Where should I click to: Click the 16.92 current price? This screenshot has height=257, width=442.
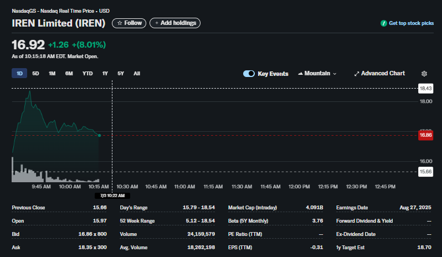[28, 45]
